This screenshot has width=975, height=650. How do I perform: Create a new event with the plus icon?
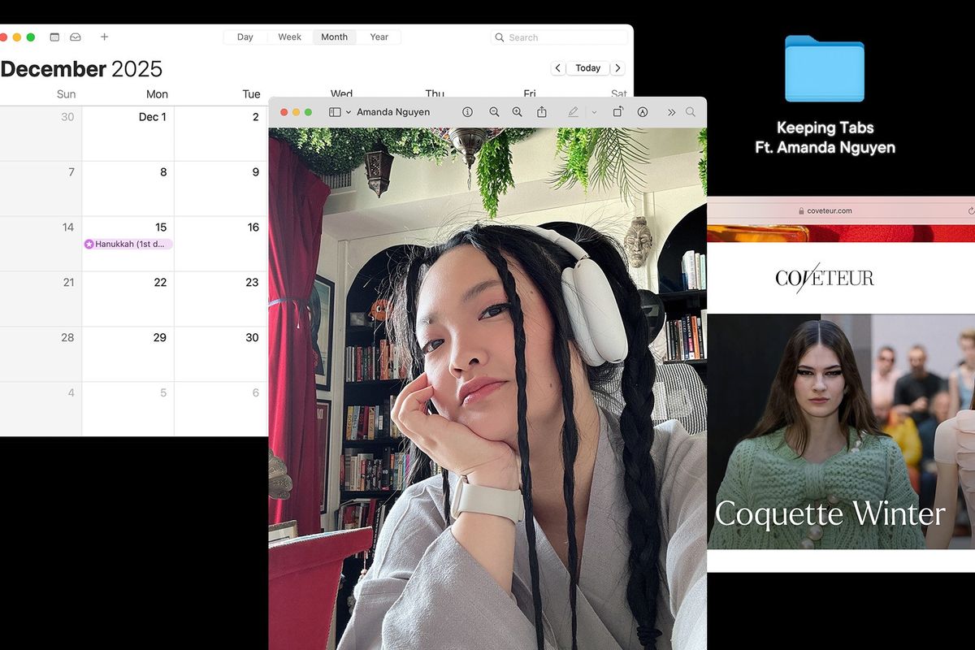[104, 37]
